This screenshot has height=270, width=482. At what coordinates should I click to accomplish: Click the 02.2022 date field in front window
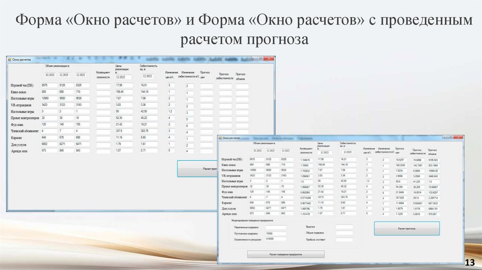click(x=258, y=151)
